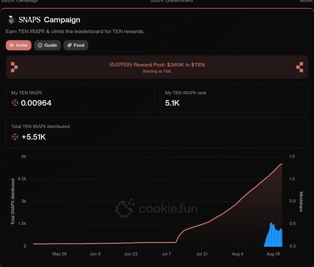Image resolution: width=314 pixels, height=267 pixels.
Task: Click the 'My TEN SNAPS rank' label
Action: 185,93
